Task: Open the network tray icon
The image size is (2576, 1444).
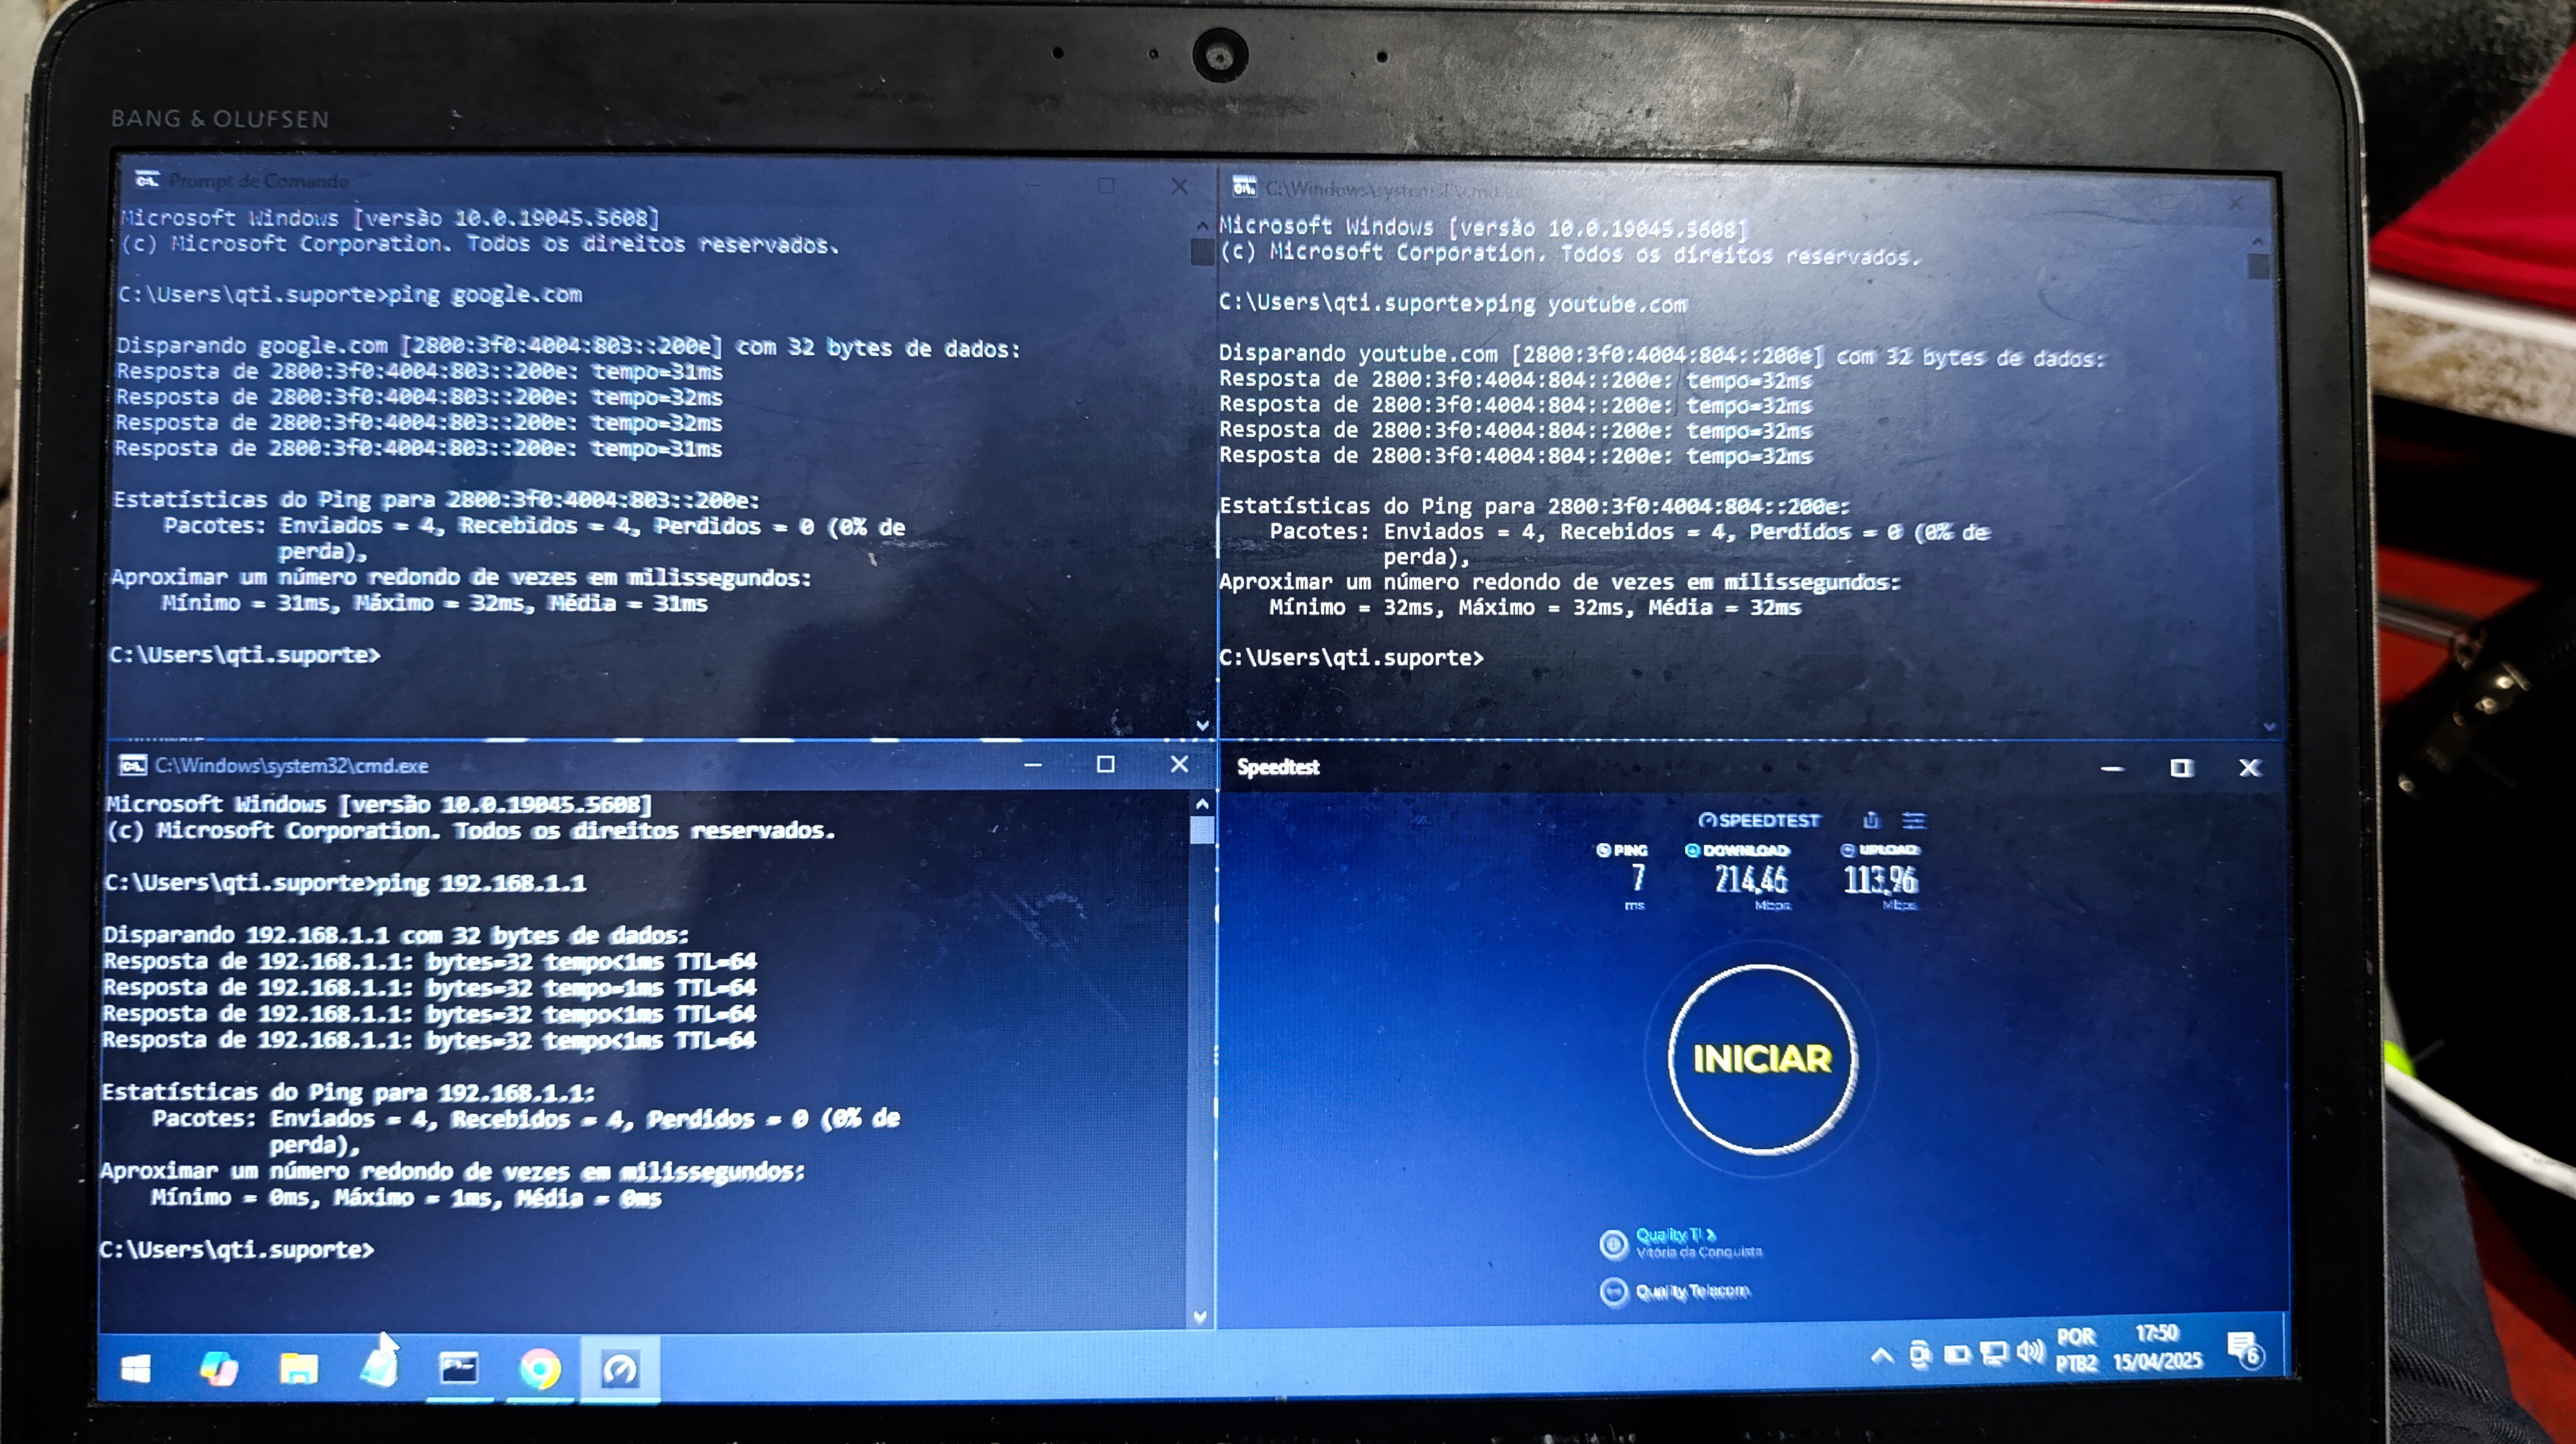Action: click(x=1993, y=1354)
